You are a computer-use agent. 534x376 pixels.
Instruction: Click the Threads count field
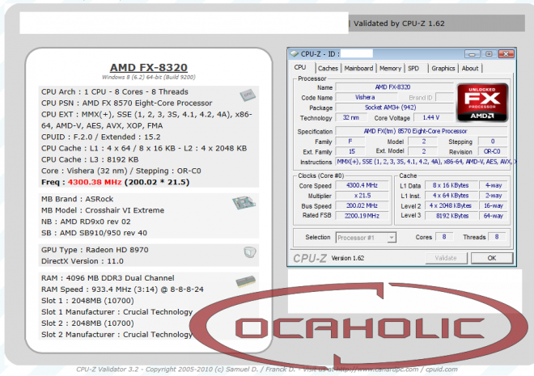coord(497,237)
